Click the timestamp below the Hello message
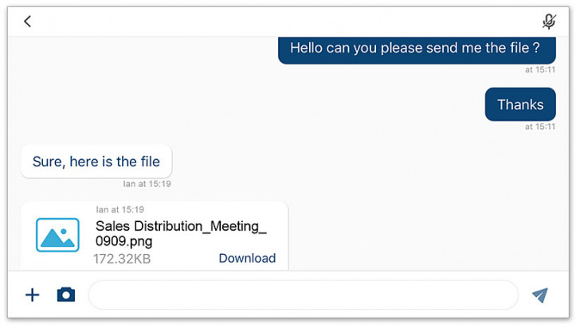Image resolution: width=580 pixels, height=328 pixels. tap(539, 70)
